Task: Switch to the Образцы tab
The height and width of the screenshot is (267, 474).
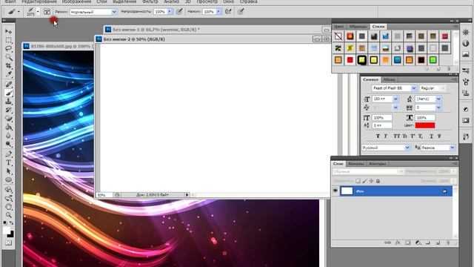Action: point(358,27)
